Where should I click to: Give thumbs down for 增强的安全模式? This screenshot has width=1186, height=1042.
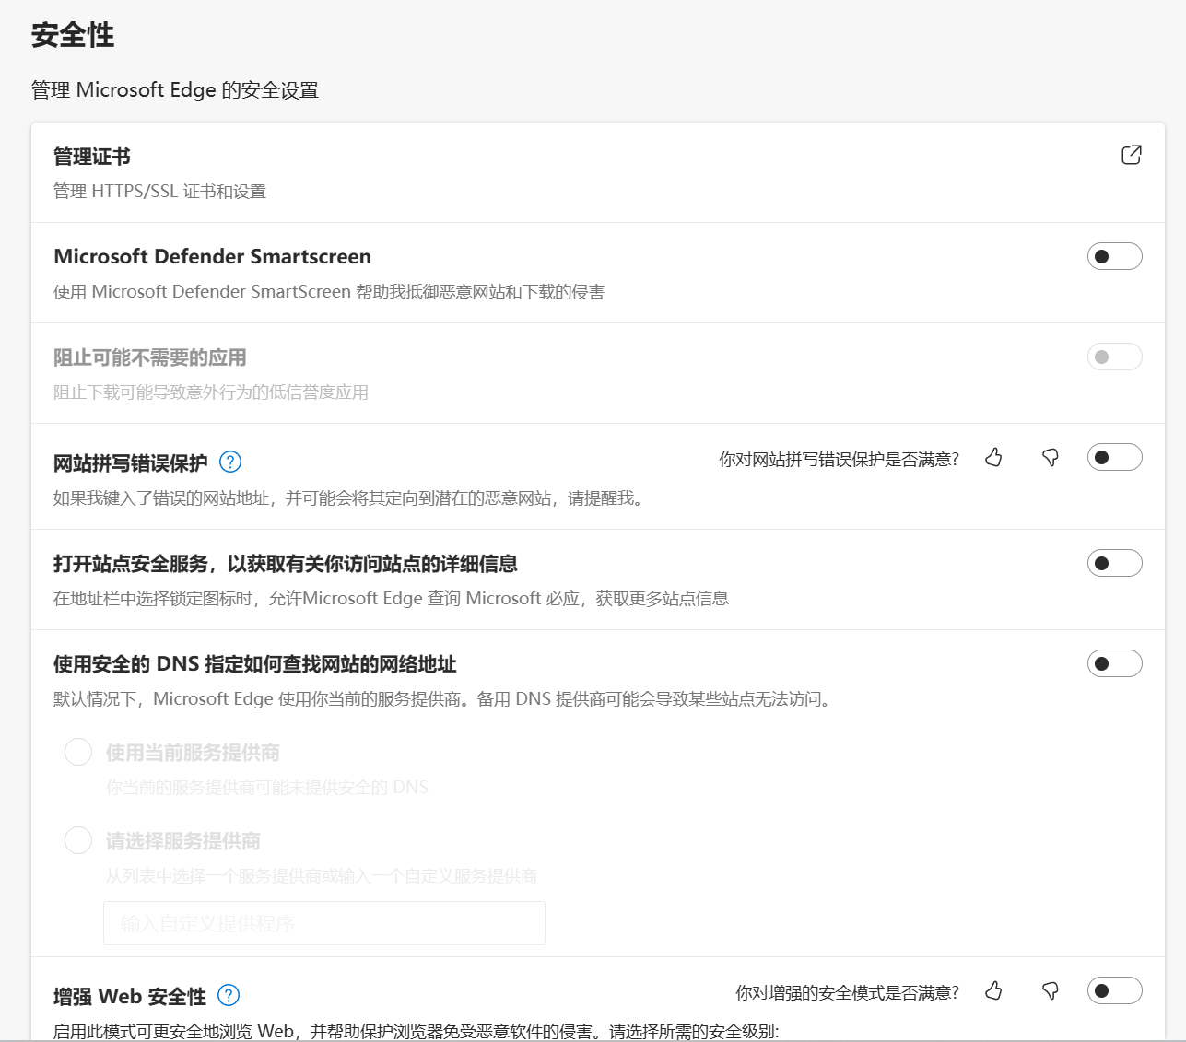click(x=1051, y=991)
